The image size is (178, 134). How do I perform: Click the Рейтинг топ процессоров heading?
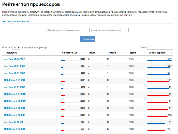31,4
